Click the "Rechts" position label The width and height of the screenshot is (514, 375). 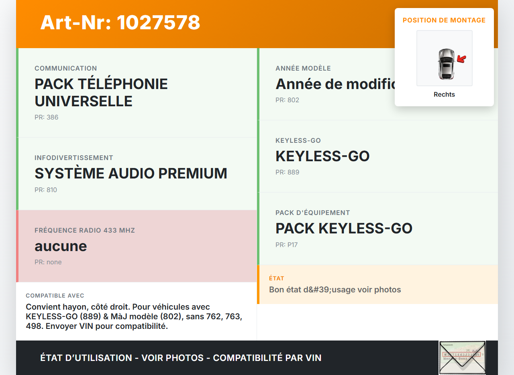coord(444,95)
